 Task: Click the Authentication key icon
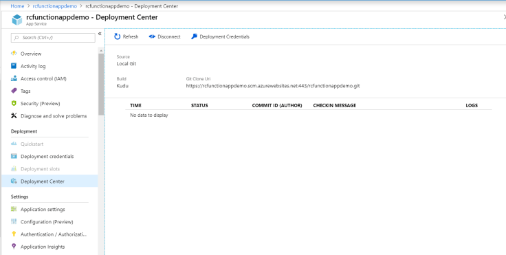pyautogui.click(x=14, y=234)
